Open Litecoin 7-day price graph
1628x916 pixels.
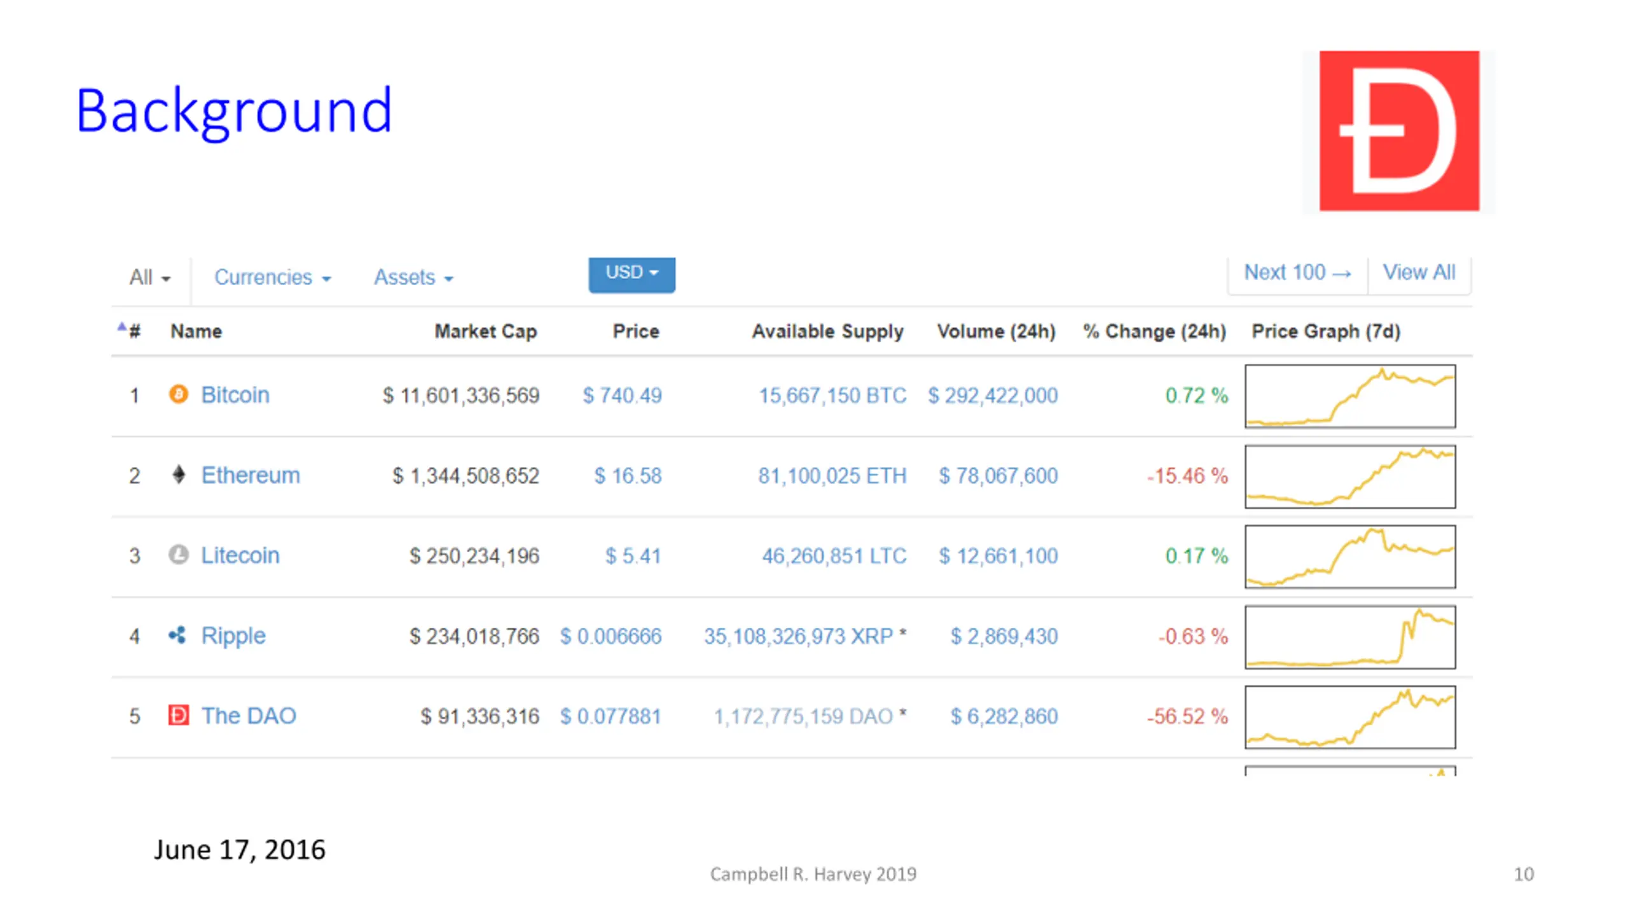pos(1350,557)
